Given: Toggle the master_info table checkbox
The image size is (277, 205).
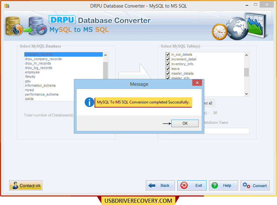Looking at the screenshot, I should (x=168, y=78).
